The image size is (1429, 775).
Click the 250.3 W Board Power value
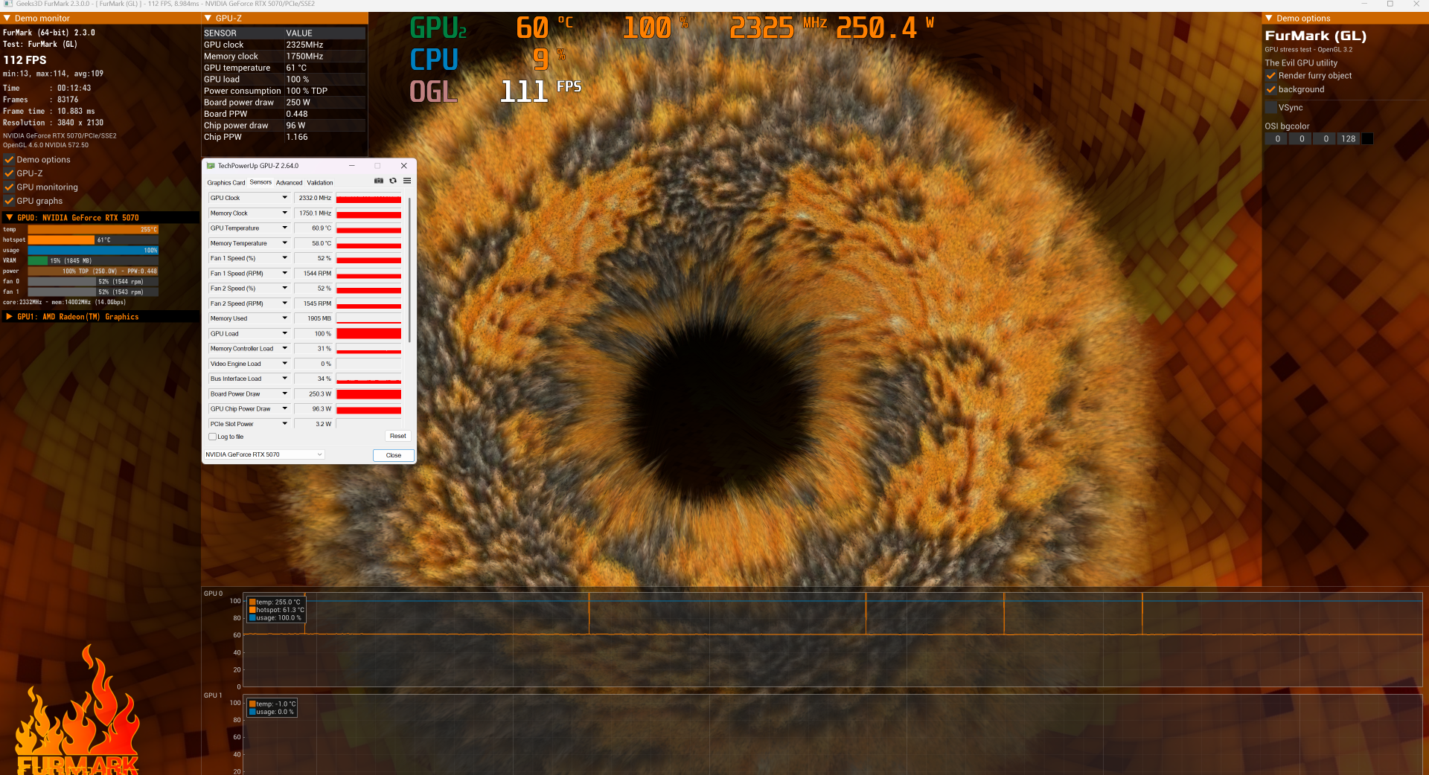point(313,393)
